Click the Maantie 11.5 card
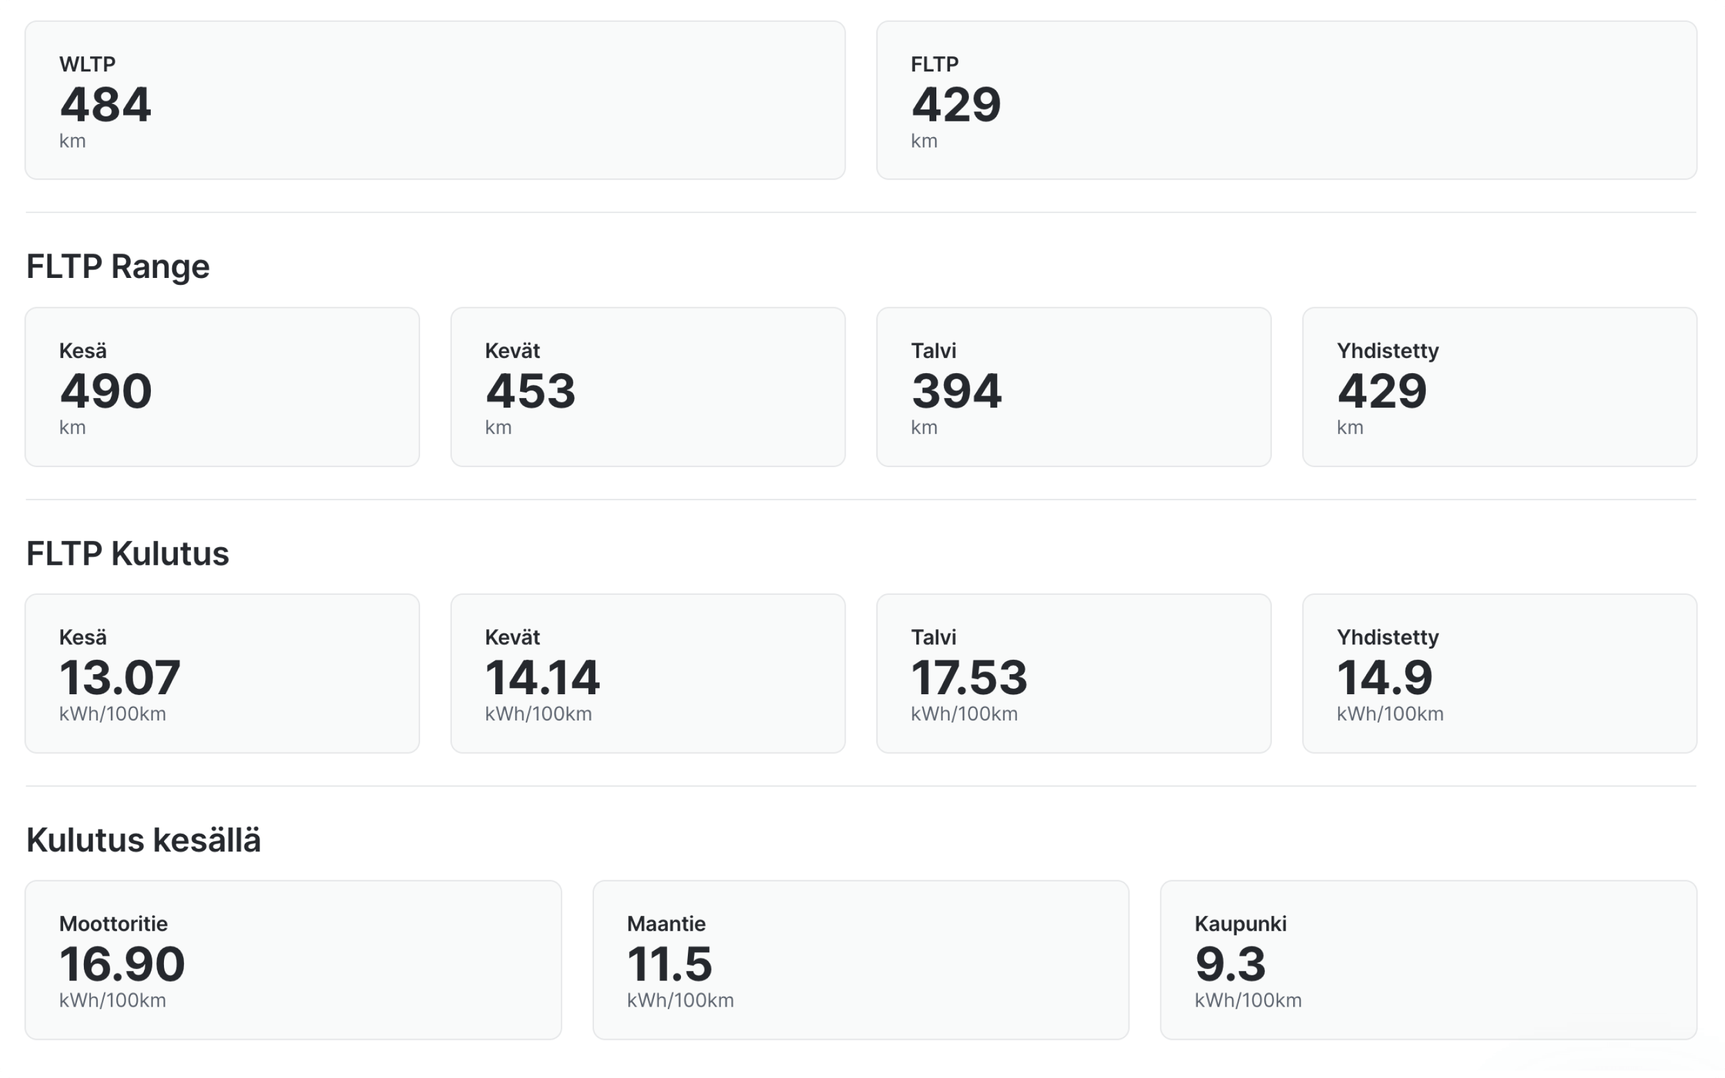Screen dimensions: 1725x1078 pyautogui.click(x=861, y=960)
